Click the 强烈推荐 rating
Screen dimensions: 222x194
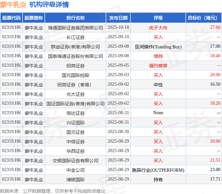(158, 66)
